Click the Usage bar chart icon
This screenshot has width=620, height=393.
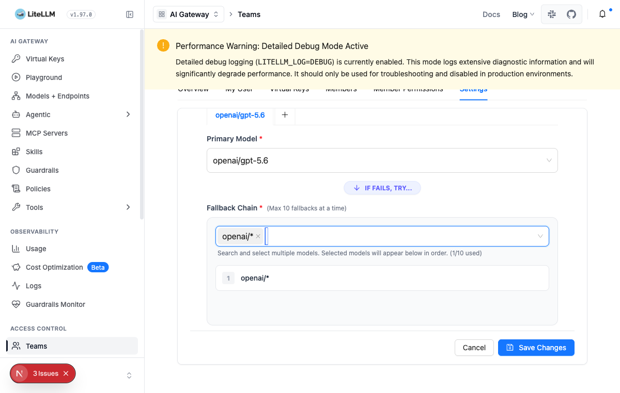tap(16, 249)
